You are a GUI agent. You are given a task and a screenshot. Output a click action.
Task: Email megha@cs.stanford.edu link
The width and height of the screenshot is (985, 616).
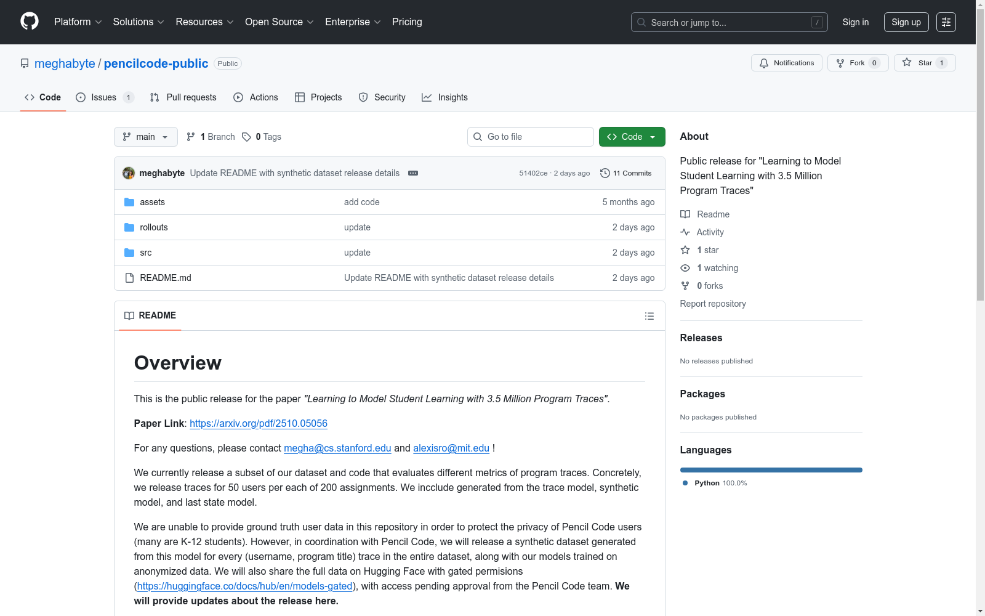click(x=337, y=448)
